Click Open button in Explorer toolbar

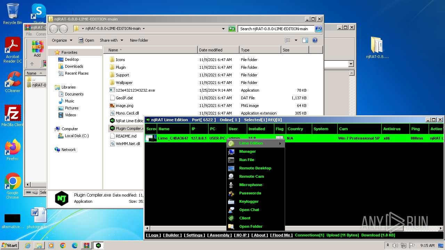(x=86, y=40)
